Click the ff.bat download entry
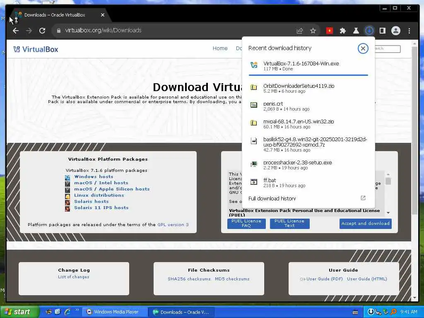The width and height of the screenshot is (424, 318). (308, 183)
